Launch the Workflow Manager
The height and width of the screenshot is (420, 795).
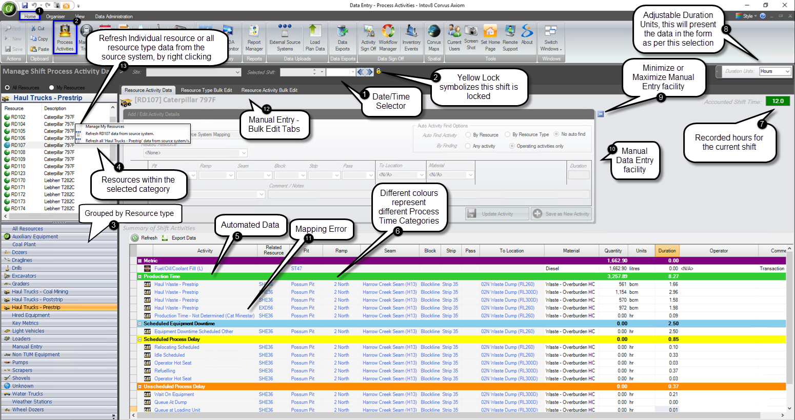[388, 37]
